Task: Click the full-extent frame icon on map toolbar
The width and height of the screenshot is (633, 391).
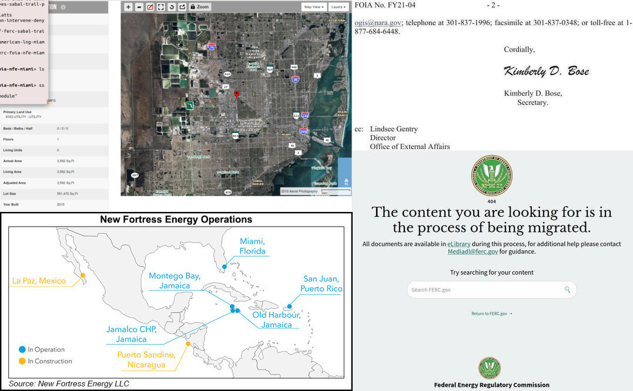Action: click(x=161, y=7)
